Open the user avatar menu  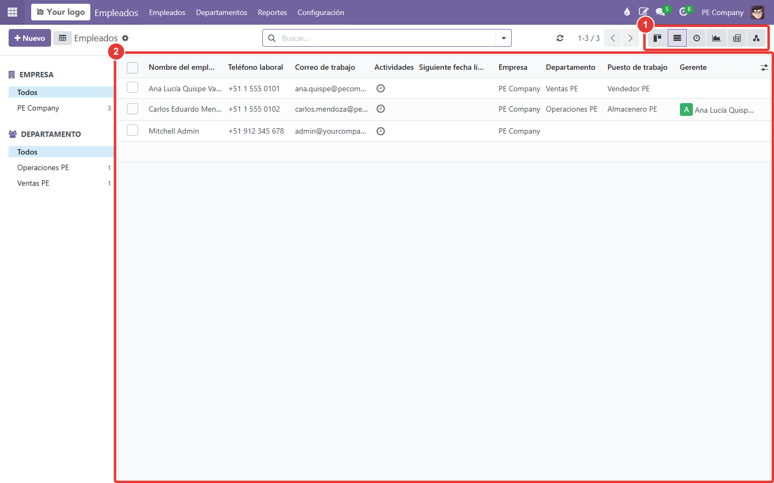click(x=757, y=12)
